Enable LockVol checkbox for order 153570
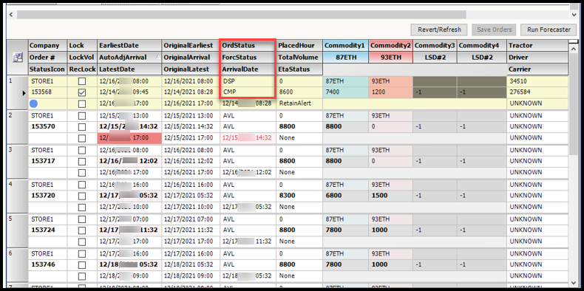The image size is (584, 291). pyautogui.click(x=82, y=126)
